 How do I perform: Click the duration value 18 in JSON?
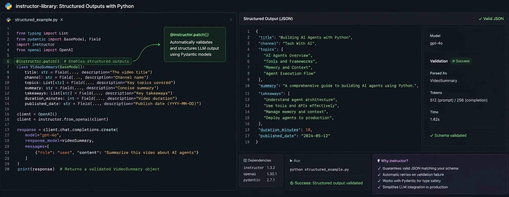(x=308, y=130)
